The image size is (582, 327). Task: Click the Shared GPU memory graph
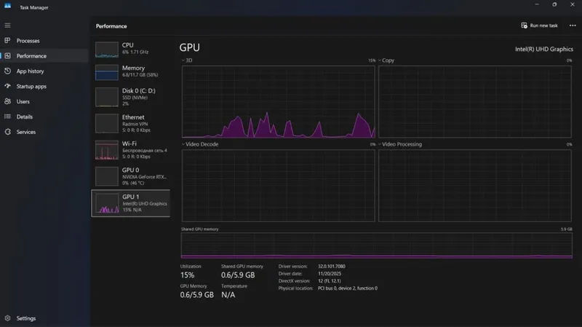[x=376, y=245]
